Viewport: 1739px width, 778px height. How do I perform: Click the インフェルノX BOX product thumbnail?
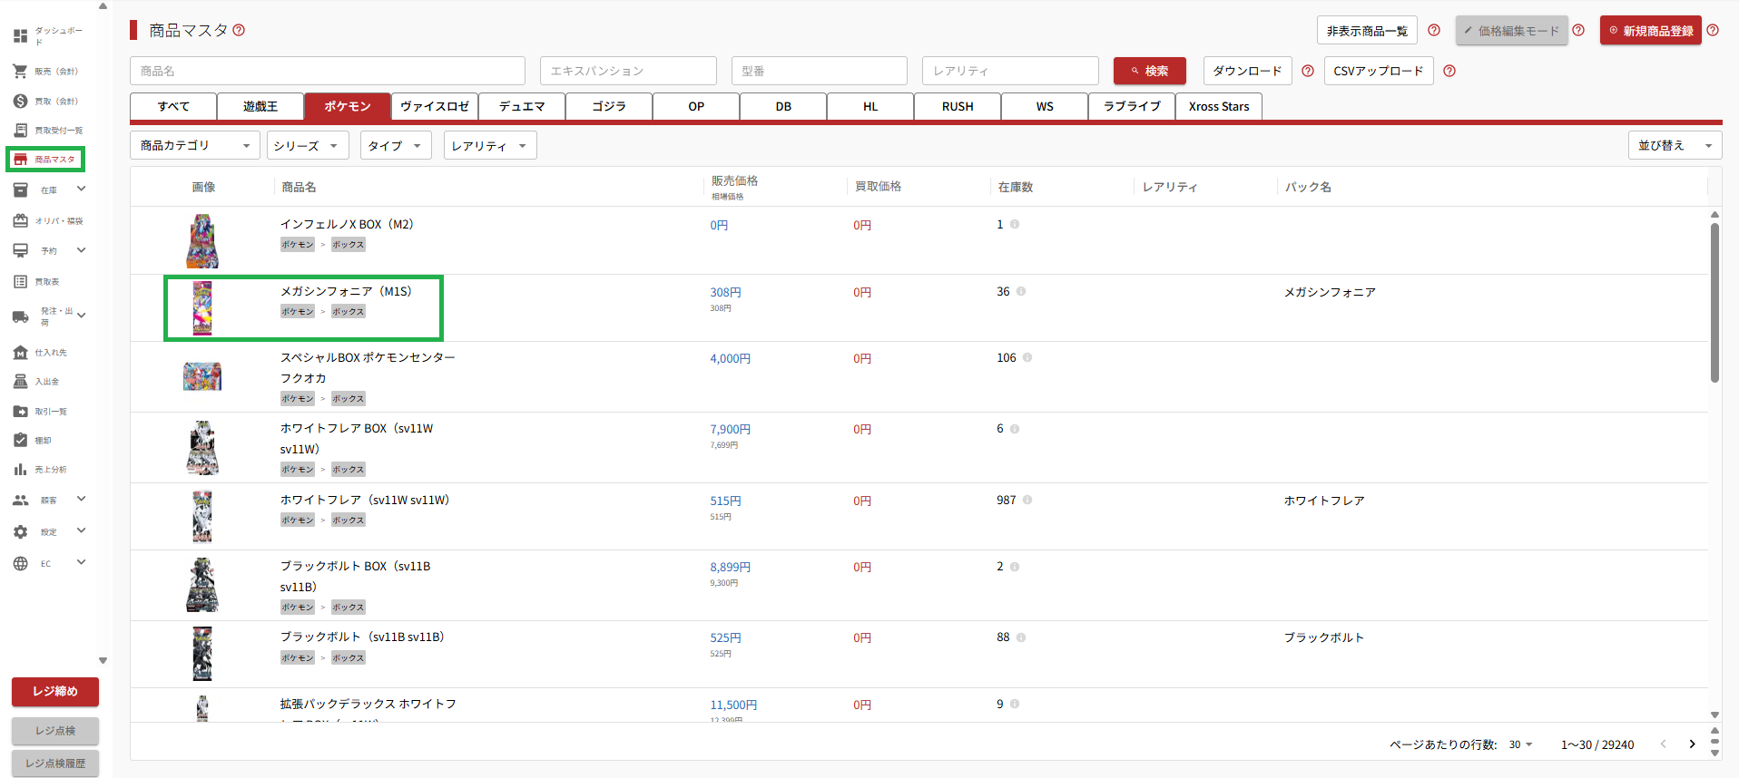[202, 241]
